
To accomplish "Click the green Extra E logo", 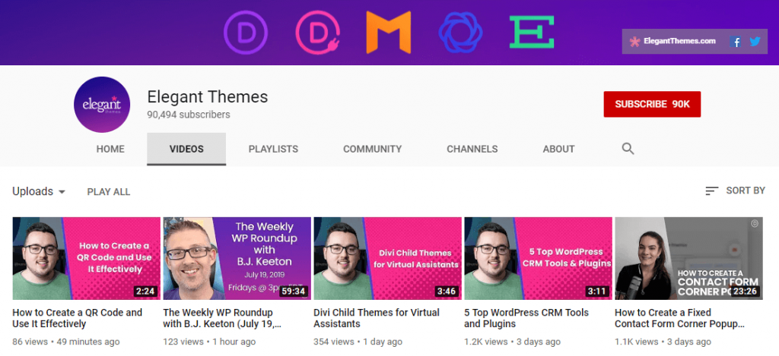I will point(532,32).
